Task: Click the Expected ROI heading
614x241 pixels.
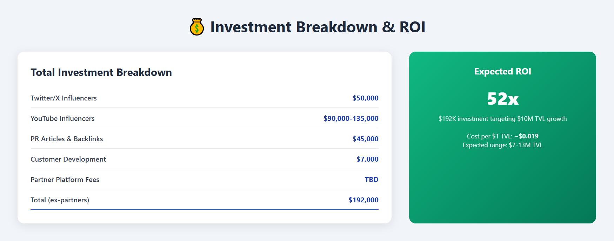Action: pyautogui.click(x=502, y=72)
